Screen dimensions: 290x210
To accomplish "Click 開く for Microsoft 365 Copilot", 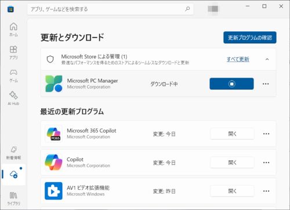I will click(x=232, y=134).
